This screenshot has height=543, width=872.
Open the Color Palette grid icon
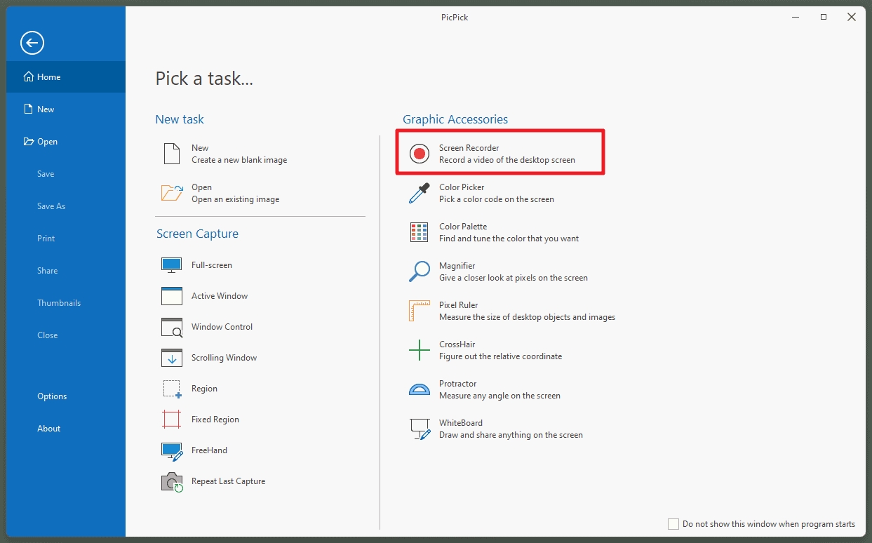(x=419, y=232)
